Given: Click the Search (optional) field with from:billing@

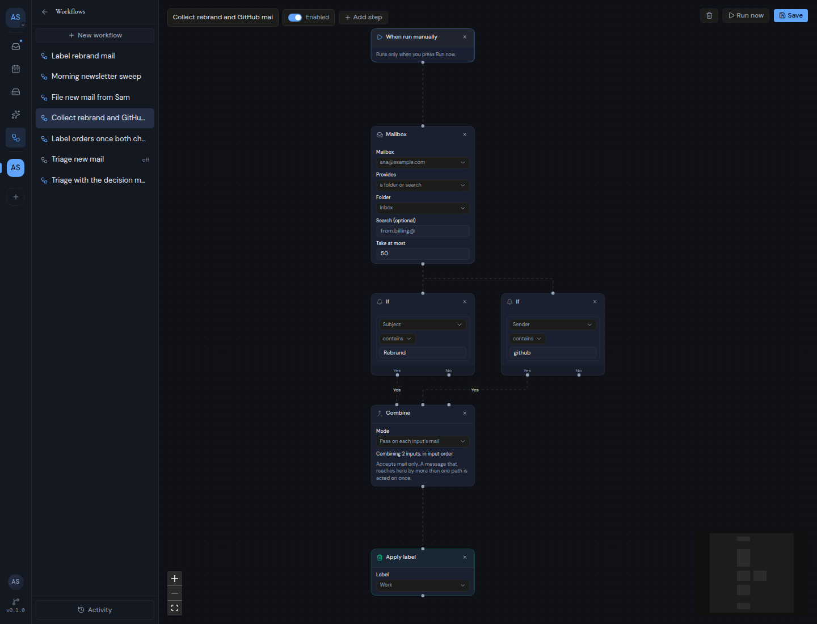Looking at the screenshot, I should pyautogui.click(x=423, y=231).
